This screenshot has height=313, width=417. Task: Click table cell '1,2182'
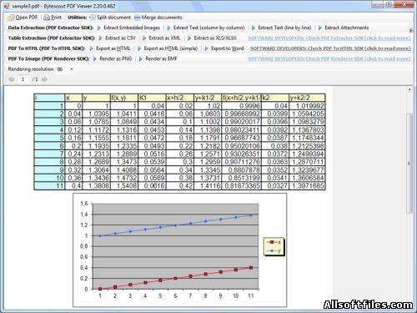208,146
